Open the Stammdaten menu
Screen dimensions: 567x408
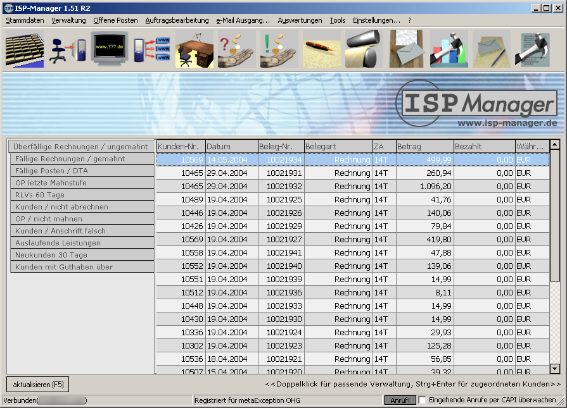pos(25,20)
